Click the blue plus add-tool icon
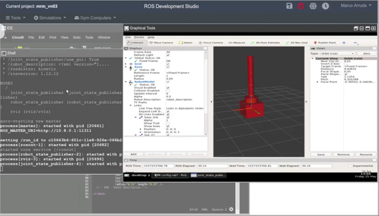This screenshot has width=379, height=216. [x=343, y=43]
